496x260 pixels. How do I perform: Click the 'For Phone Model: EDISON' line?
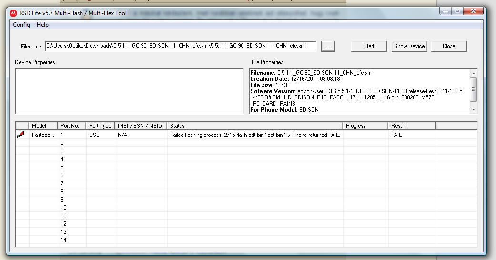point(284,109)
